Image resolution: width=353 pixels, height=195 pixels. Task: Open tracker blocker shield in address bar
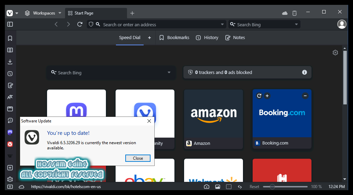tap(91, 24)
